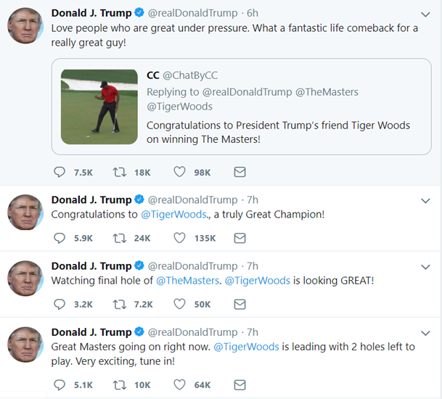
Task: Open the 7h timestamp on 'Great Champion' tweet
Action: (x=252, y=199)
